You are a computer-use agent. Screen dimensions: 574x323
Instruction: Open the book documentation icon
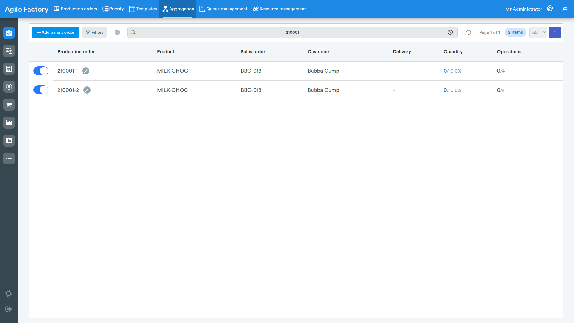click(x=565, y=9)
